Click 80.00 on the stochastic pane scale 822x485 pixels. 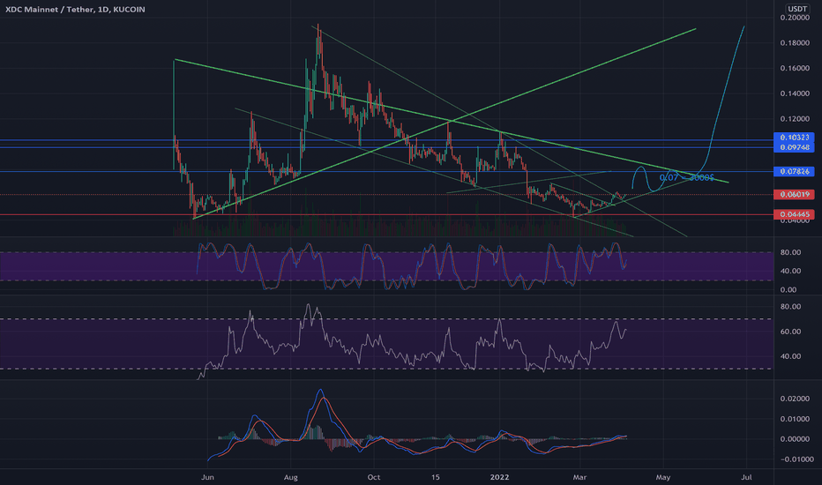790,252
